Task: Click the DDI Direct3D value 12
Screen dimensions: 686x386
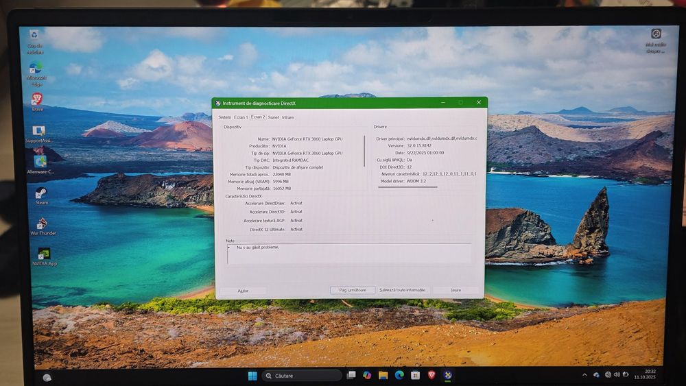Action: coord(409,167)
